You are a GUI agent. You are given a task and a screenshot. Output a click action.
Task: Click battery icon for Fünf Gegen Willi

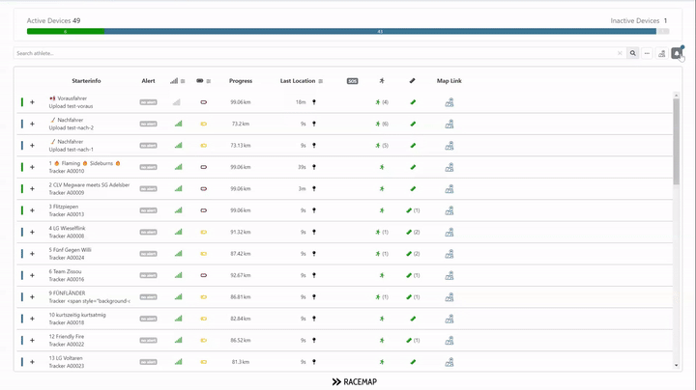click(203, 254)
